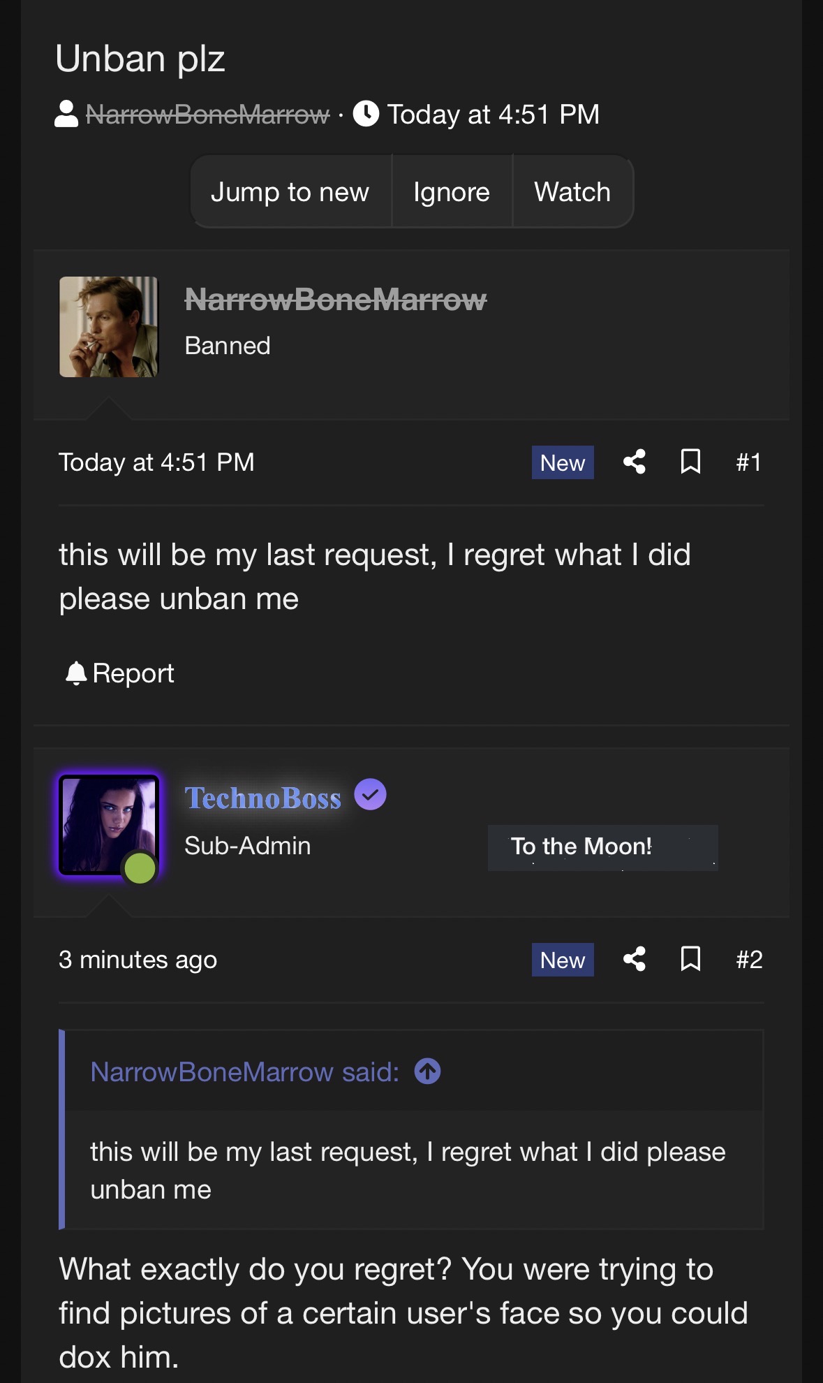Share the first post by NarrowBoneMarrow

pos(634,462)
